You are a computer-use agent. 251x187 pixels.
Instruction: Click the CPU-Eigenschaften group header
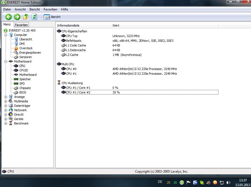72,31
